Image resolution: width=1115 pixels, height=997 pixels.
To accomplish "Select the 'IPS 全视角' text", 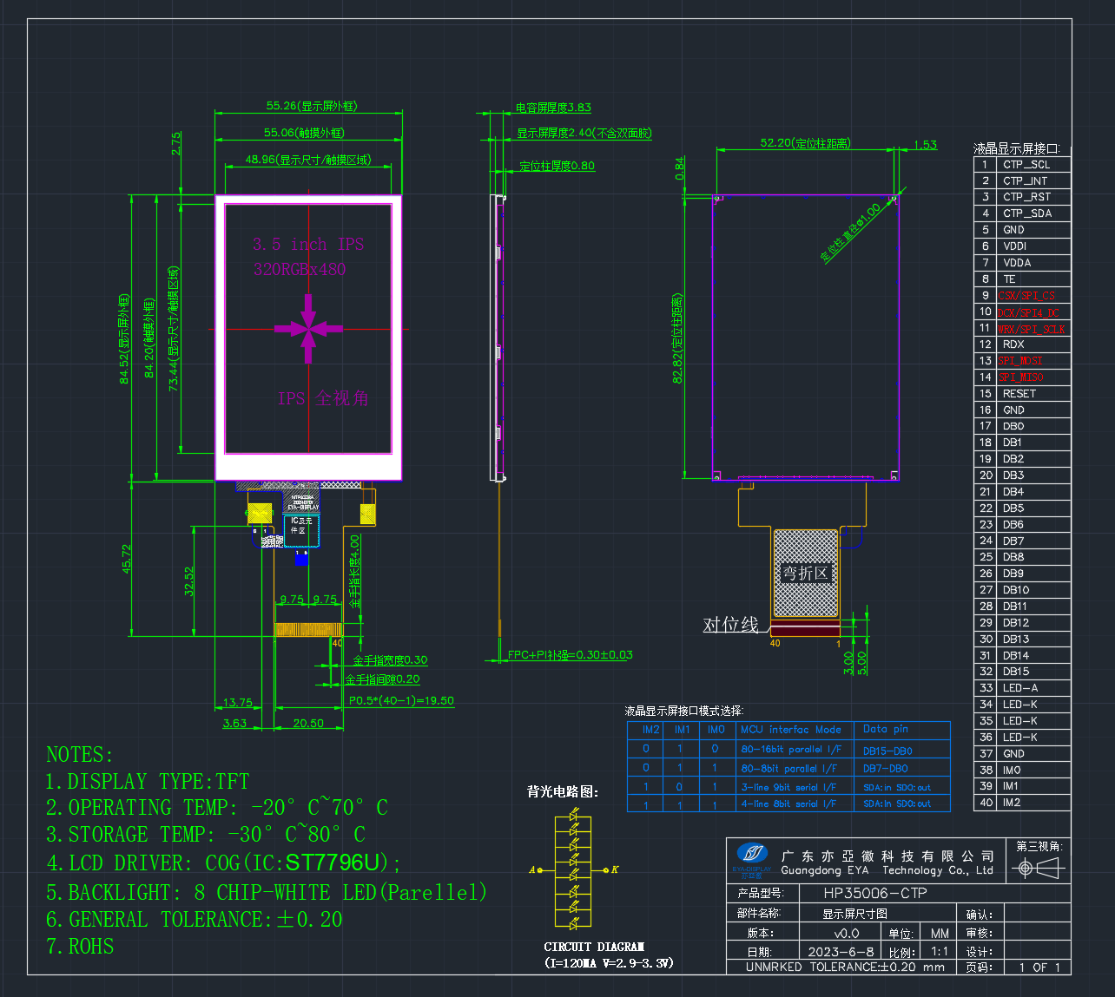I will coord(323,398).
